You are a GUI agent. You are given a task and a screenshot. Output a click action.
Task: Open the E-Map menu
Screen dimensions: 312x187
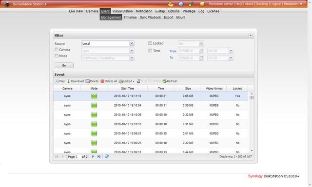[160, 11]
